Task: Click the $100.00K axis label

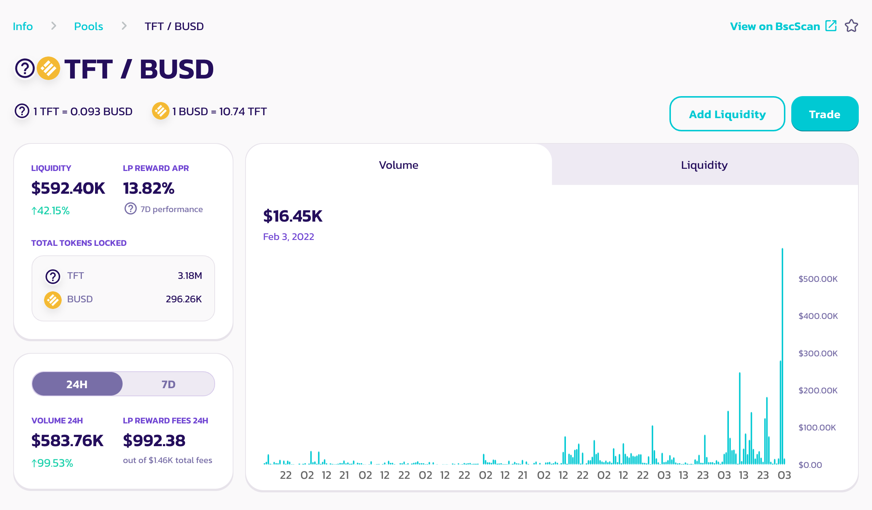Action: click(x=817, y=427)
